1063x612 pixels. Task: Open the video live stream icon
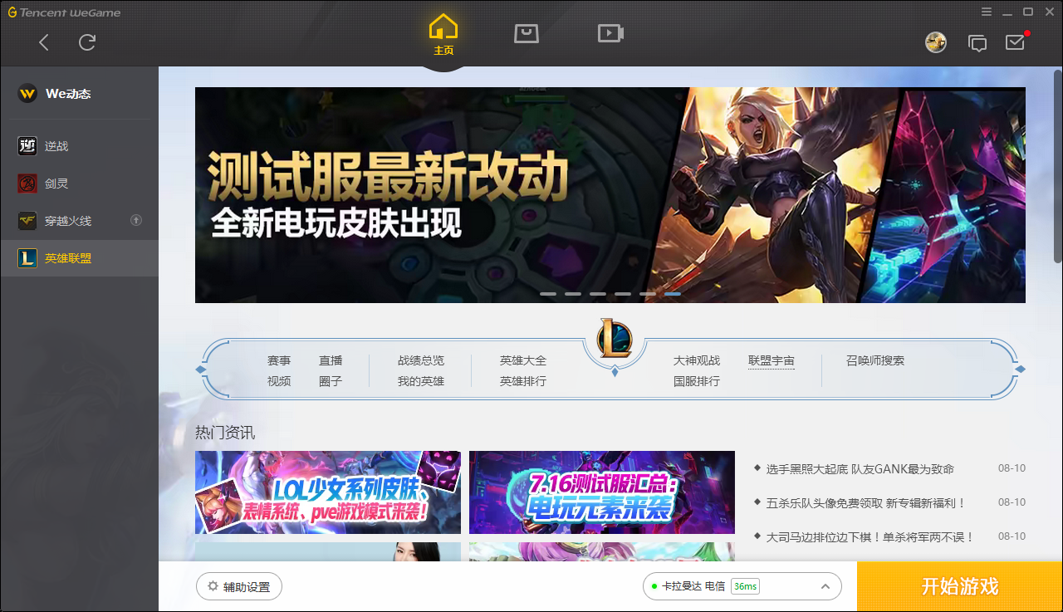pos(610,33)
